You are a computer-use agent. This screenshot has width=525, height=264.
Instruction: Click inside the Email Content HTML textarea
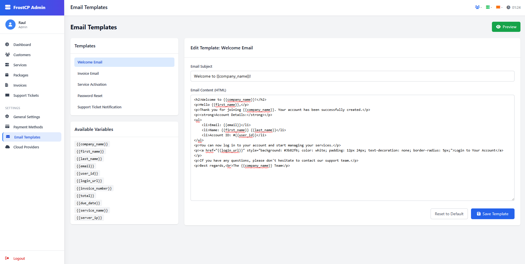tap(352, 148)
